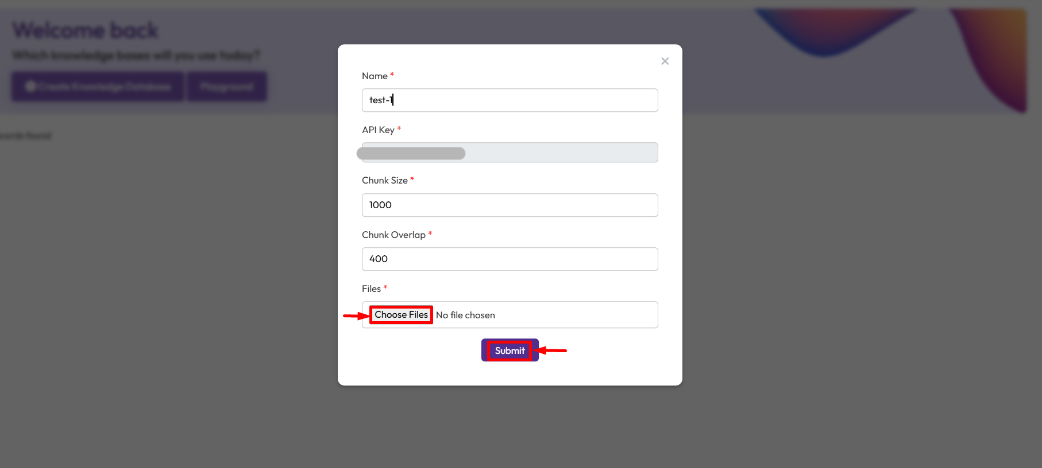Click the Welcome back heading

pyautogui.click(x=85, y=30)
